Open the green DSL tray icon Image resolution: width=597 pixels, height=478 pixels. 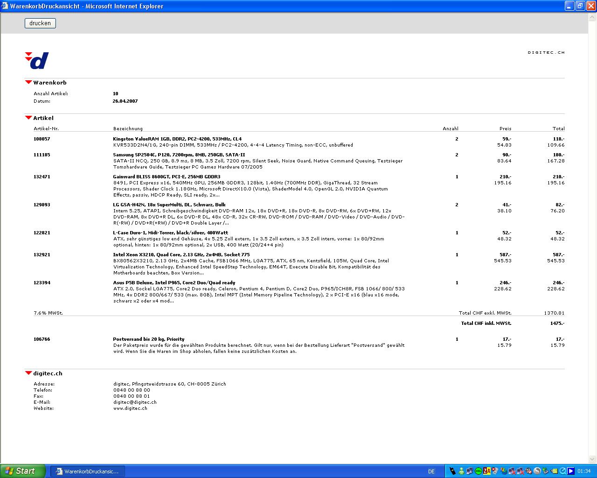click(478, 471)
